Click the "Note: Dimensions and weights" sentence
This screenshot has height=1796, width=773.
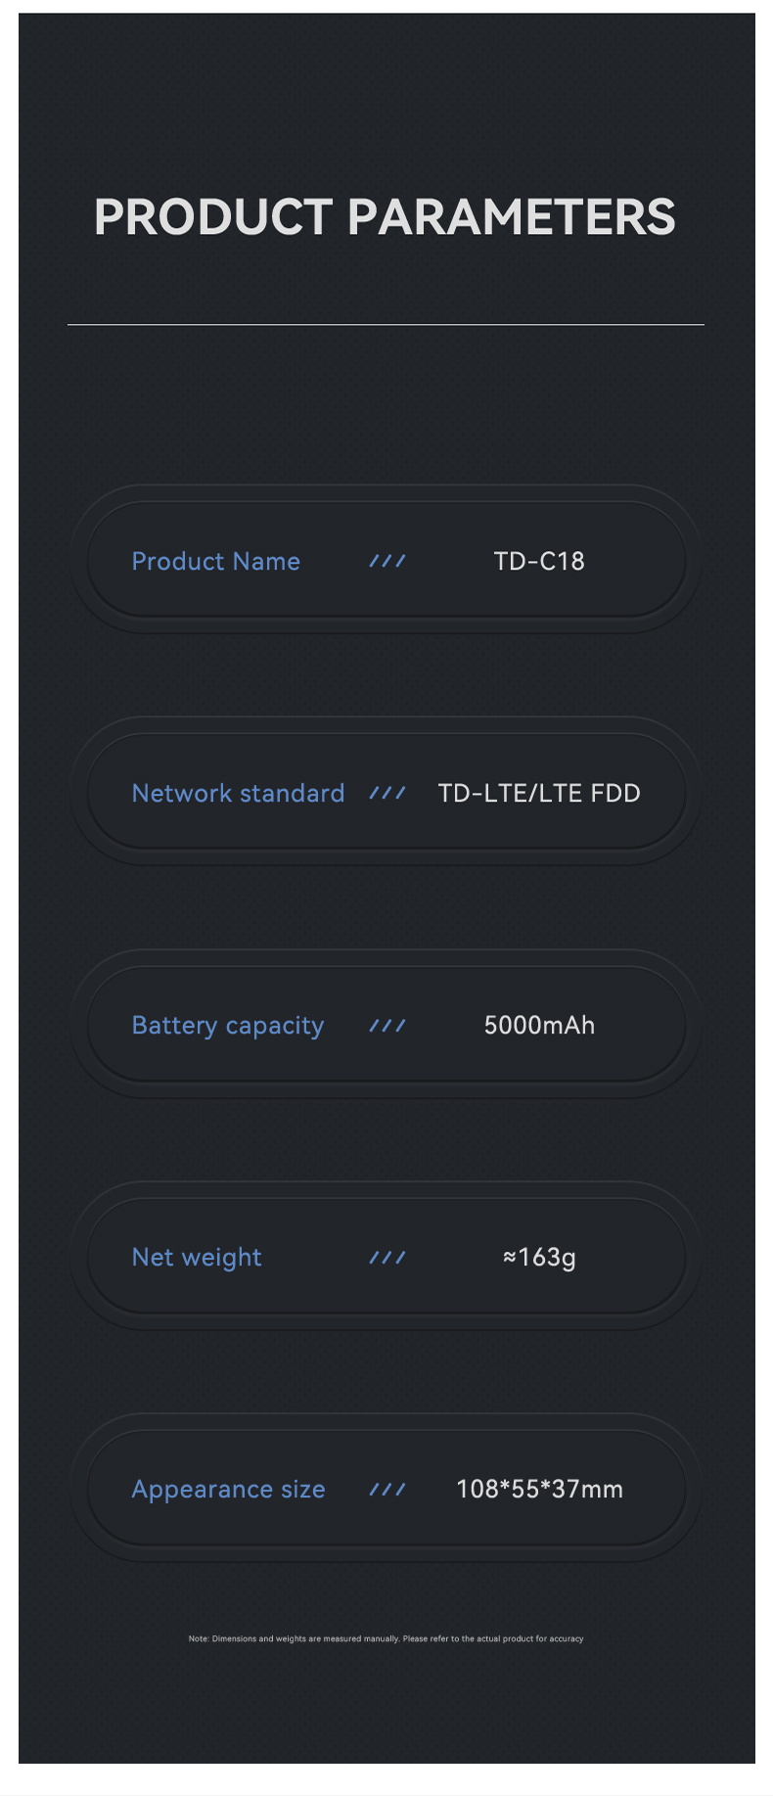click(294, 1638)
